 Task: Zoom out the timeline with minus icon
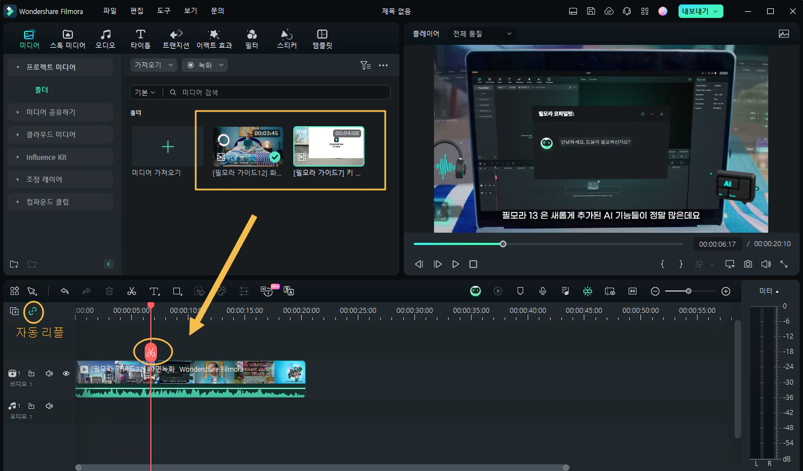click(x=655, y=291)
